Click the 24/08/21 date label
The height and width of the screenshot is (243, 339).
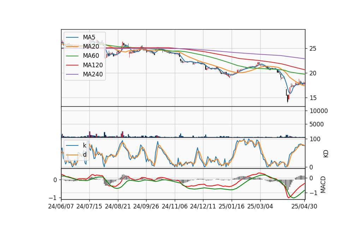click(118, 206)
